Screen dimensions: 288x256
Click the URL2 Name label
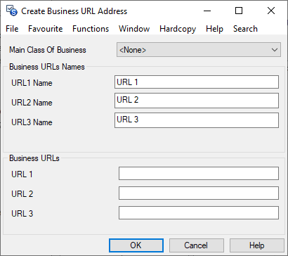click(32, 103)
